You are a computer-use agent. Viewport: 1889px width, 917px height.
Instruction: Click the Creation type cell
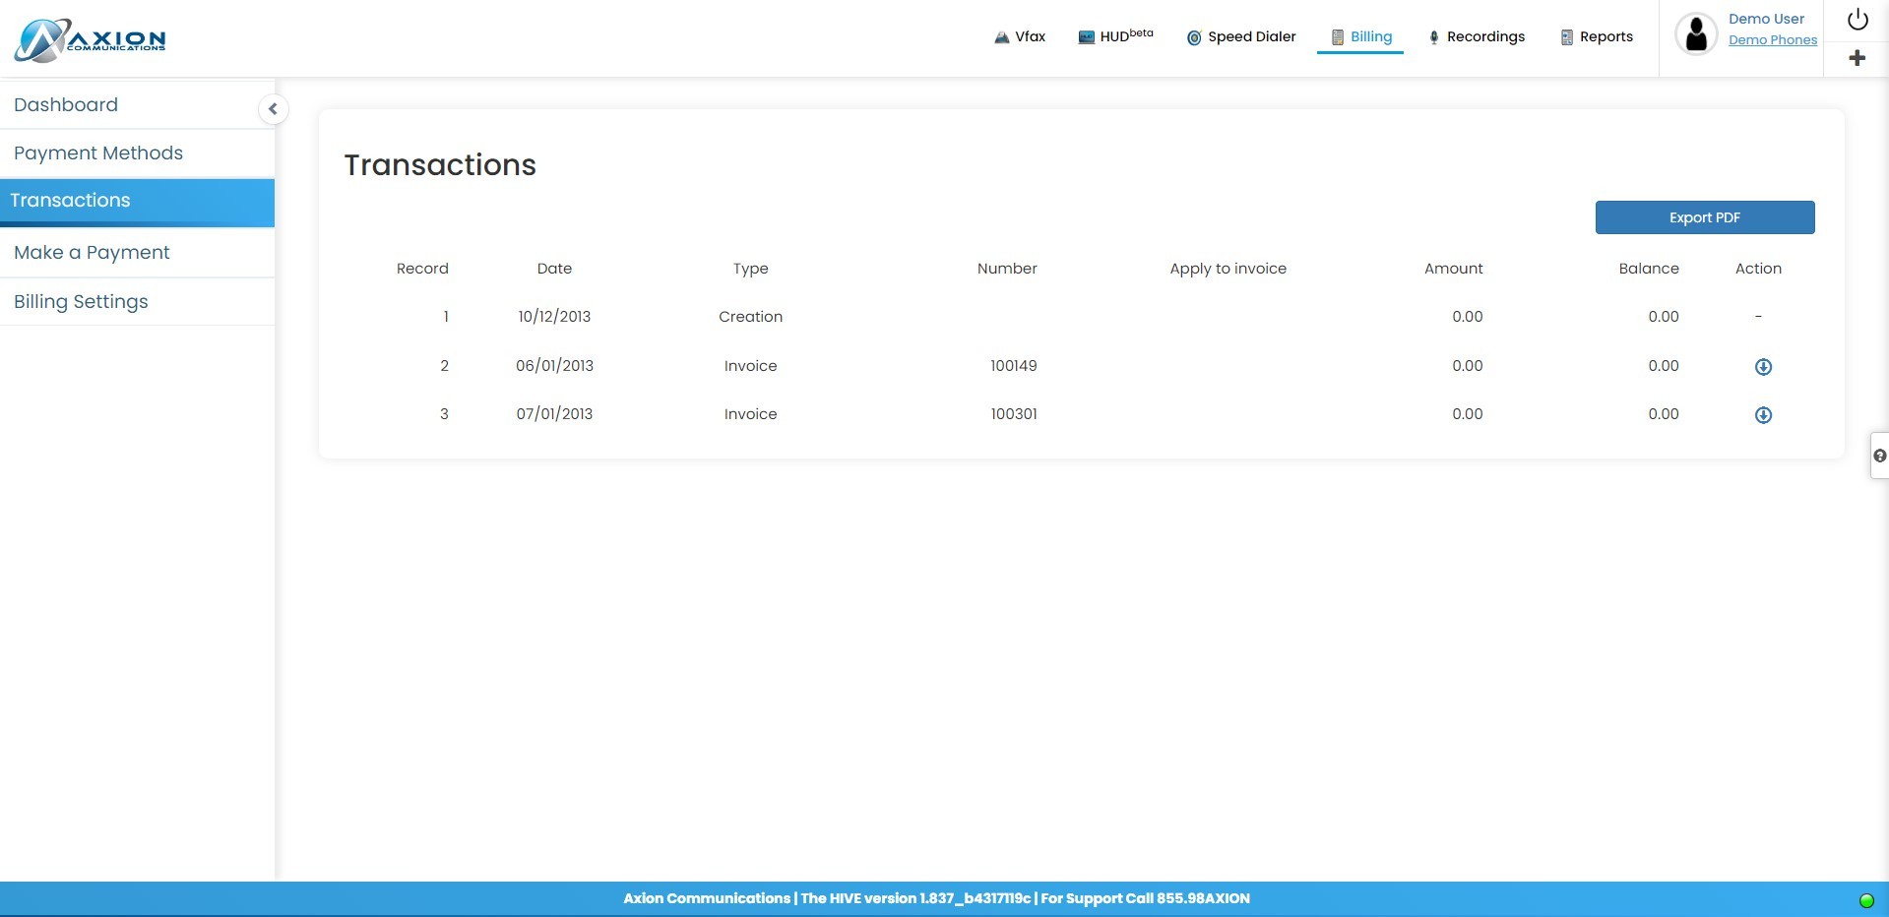point(750,317)
